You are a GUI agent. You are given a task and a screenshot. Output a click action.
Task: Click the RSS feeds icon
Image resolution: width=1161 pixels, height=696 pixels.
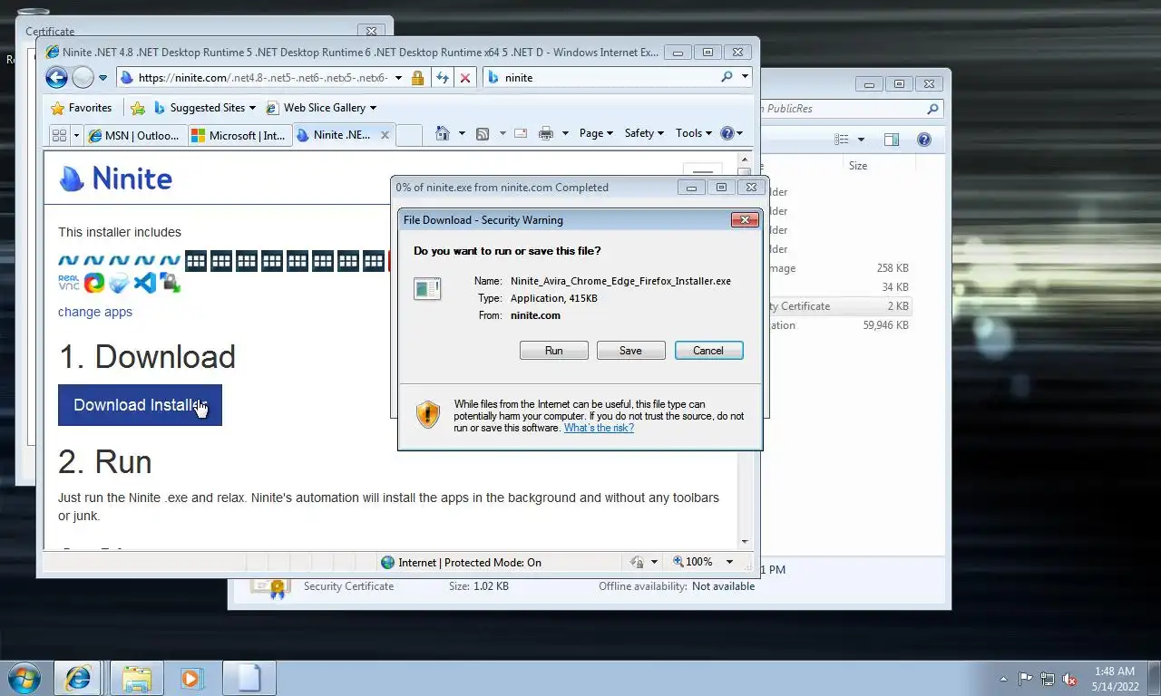click(483, 133)
